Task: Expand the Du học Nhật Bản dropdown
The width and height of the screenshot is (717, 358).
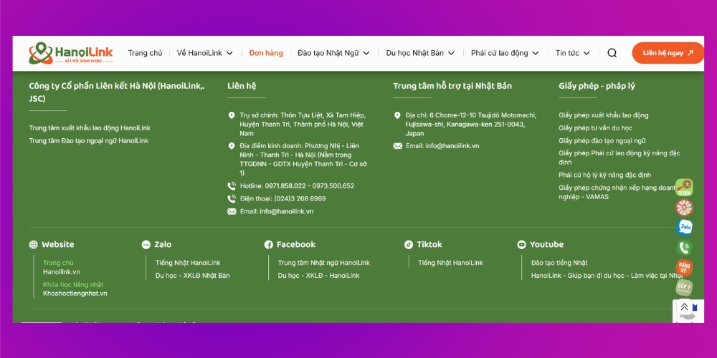Action: point(420,53)
